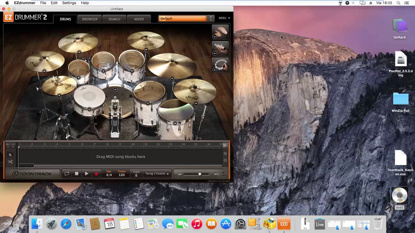Open Messages from the Dock

pos(168,224)
